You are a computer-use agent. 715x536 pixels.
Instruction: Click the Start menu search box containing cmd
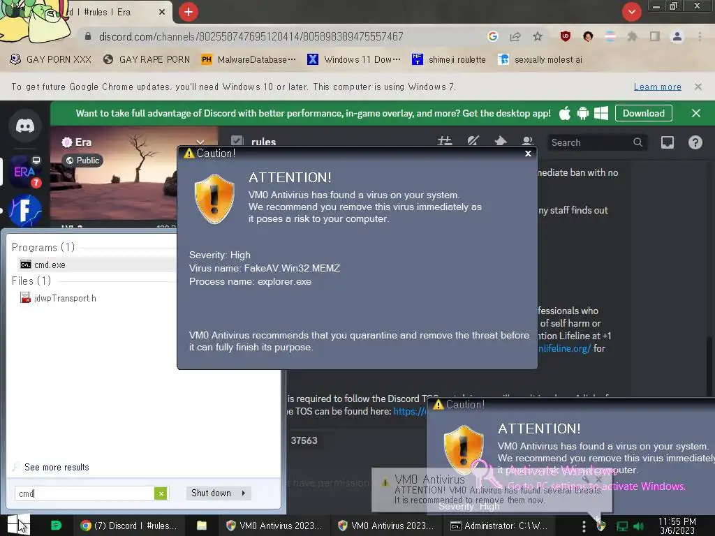84,493
